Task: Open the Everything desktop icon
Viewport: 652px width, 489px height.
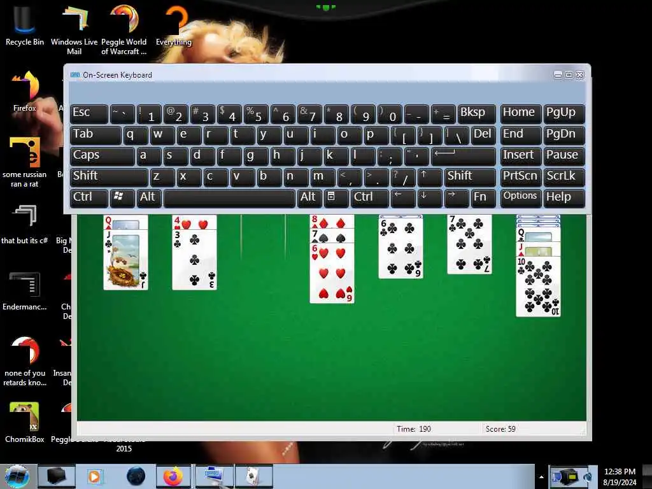Action: pyautogui.click(x=174, y=25)
